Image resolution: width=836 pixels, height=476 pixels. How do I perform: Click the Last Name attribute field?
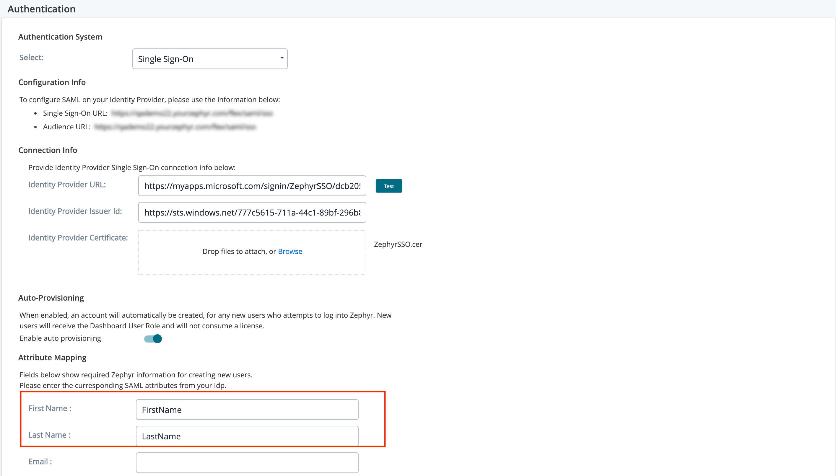click(x=247, y=436)
